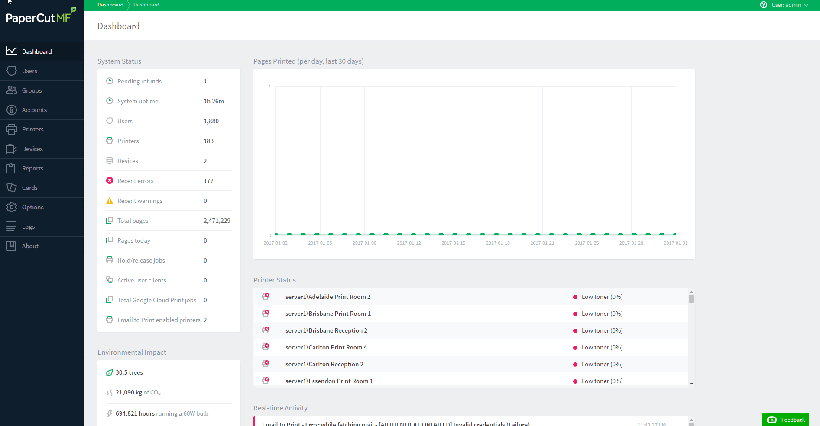Click the Email to Print enabled printers icon
The image size is (820, 426).
point(110,320)
